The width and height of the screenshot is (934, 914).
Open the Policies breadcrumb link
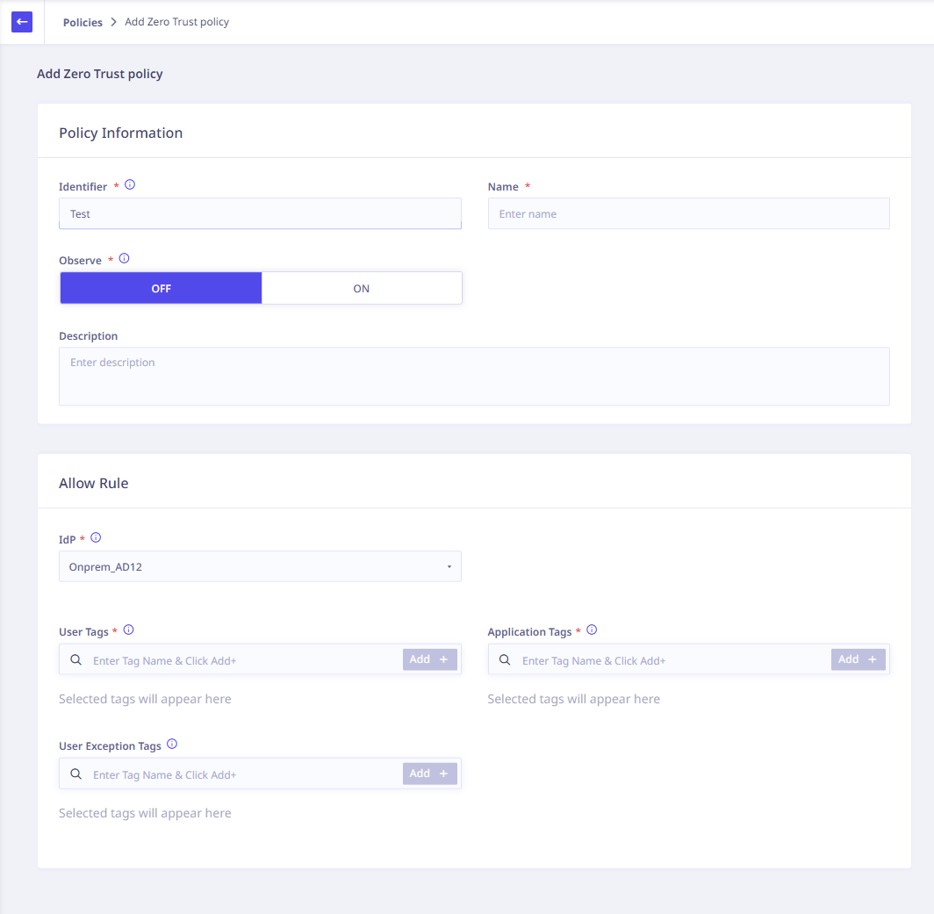[x=83, y=22]
